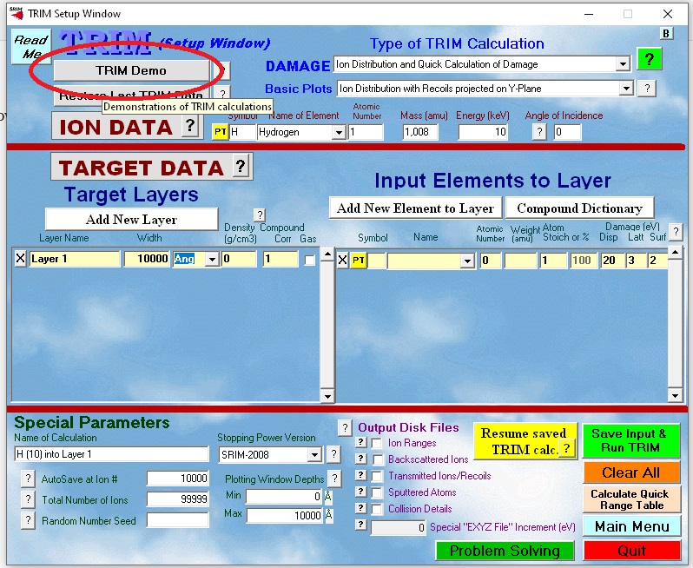Open help beside Restore Last TRIM Data
This screenshot has width=693, height=568.
click(x=222, y=93)
